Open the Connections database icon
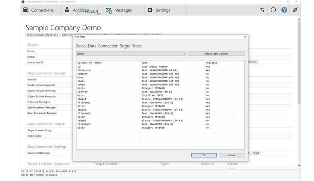The width and height of the screenshot is (314, 181). pyautogui.click(x=26, y=10)
